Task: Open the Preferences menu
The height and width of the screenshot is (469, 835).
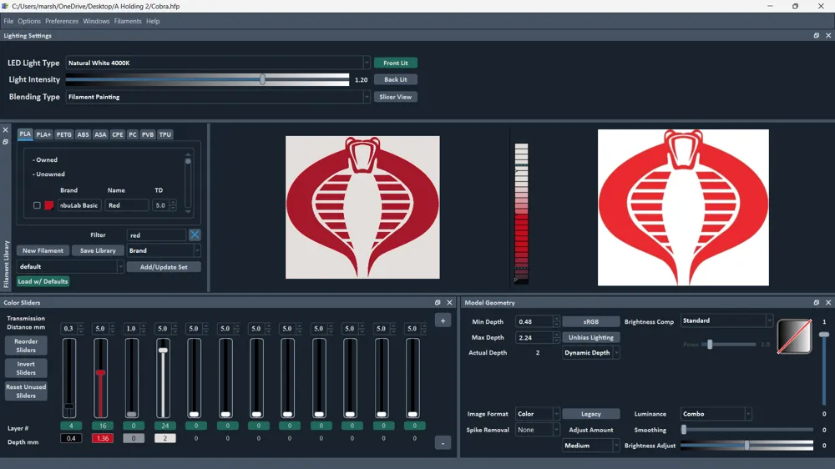Action: (x=62, y=22)
